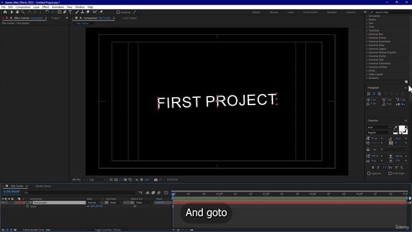Open the graph editor icon
This screenshot has height=232, width=412.
point(166,193)
